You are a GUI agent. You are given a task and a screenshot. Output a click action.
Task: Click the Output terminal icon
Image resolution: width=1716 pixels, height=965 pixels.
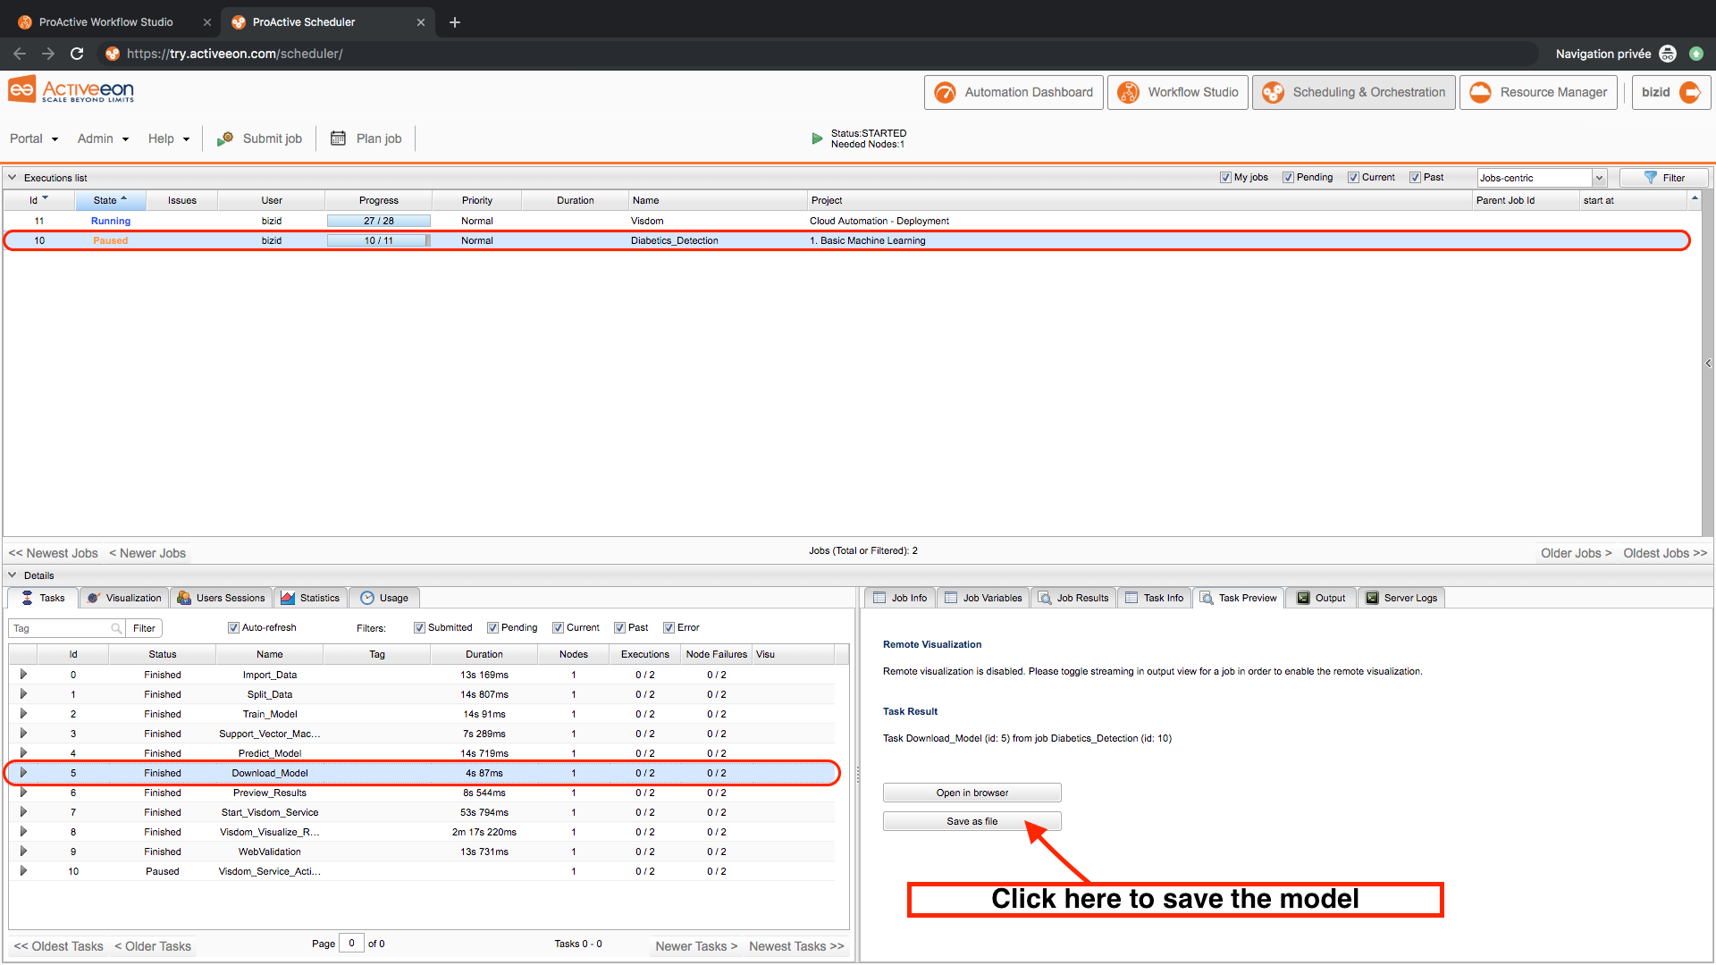pyautogui.click(x=1303, y=598)
